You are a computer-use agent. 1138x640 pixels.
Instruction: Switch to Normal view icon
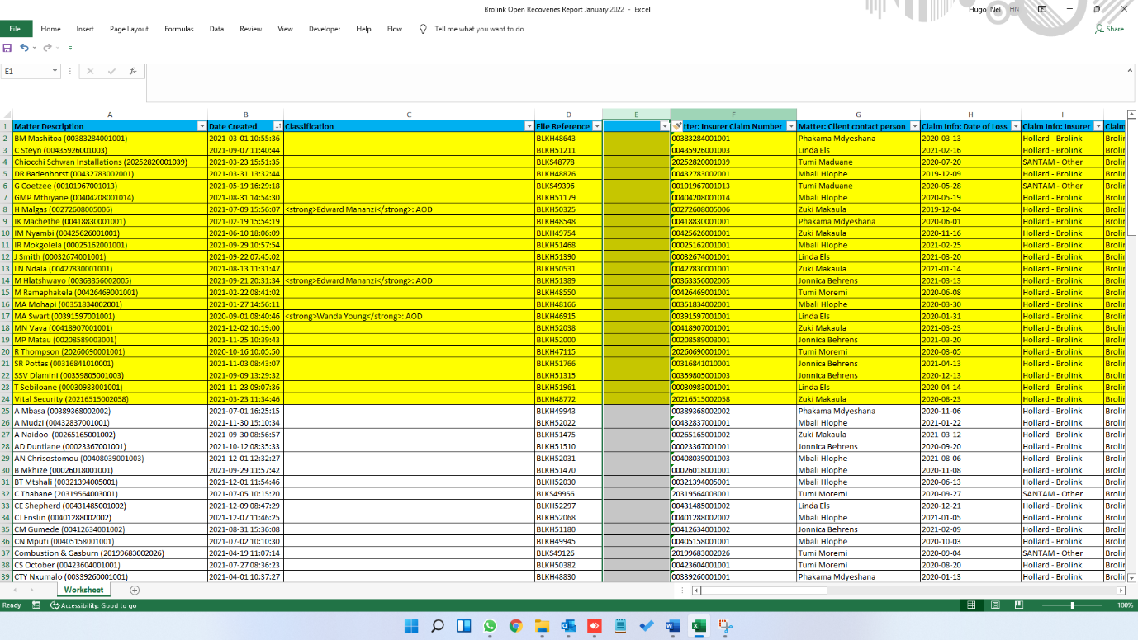[x=972, y=605]
